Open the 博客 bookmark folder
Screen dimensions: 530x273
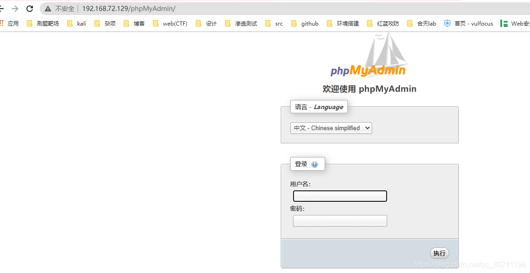click(x=134, y=23)
